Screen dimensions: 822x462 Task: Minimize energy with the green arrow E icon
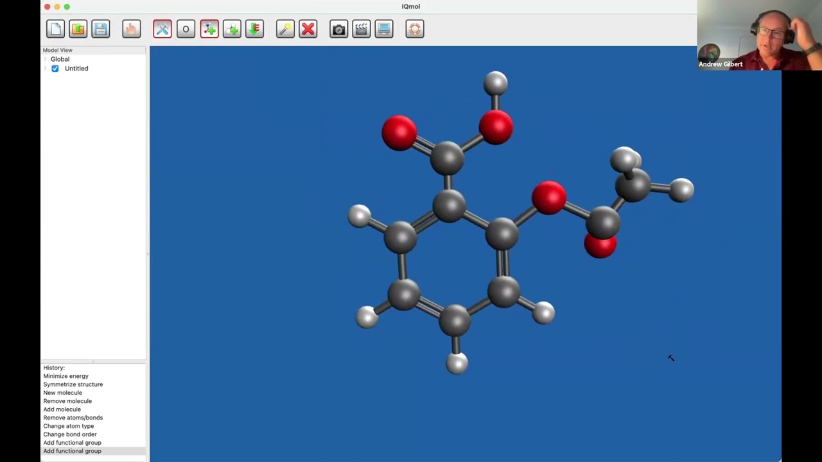(255, 29)
